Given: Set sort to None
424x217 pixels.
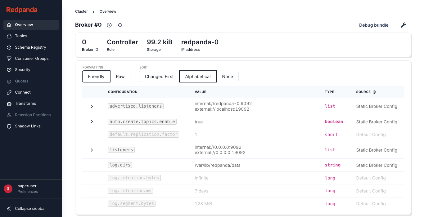Looking at the screenshot, I should (x=227, y=77).
